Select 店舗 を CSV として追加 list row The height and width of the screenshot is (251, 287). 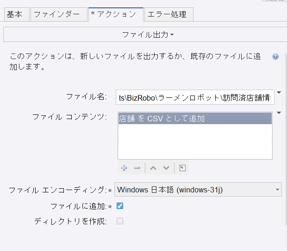coord(195,119)
